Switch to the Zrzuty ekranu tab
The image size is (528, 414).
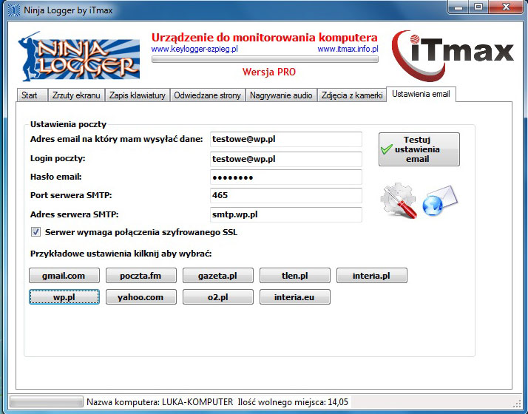pyautogui.click(x=76, y=95)
